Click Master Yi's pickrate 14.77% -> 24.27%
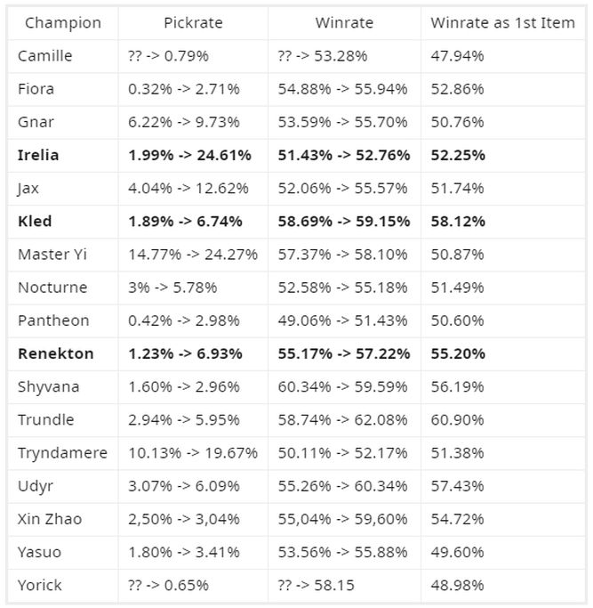 (x=193, y=255)
